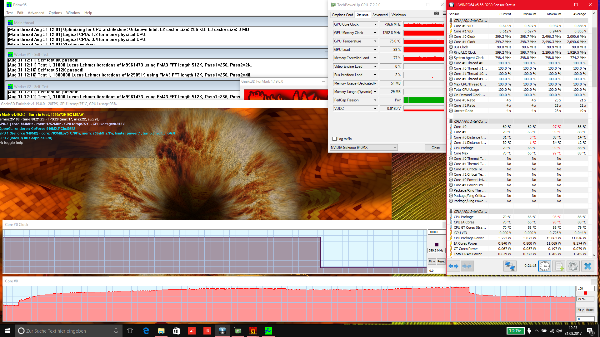Select the Core Max temperature row
The image size is (600, 337).
point(519,153)
